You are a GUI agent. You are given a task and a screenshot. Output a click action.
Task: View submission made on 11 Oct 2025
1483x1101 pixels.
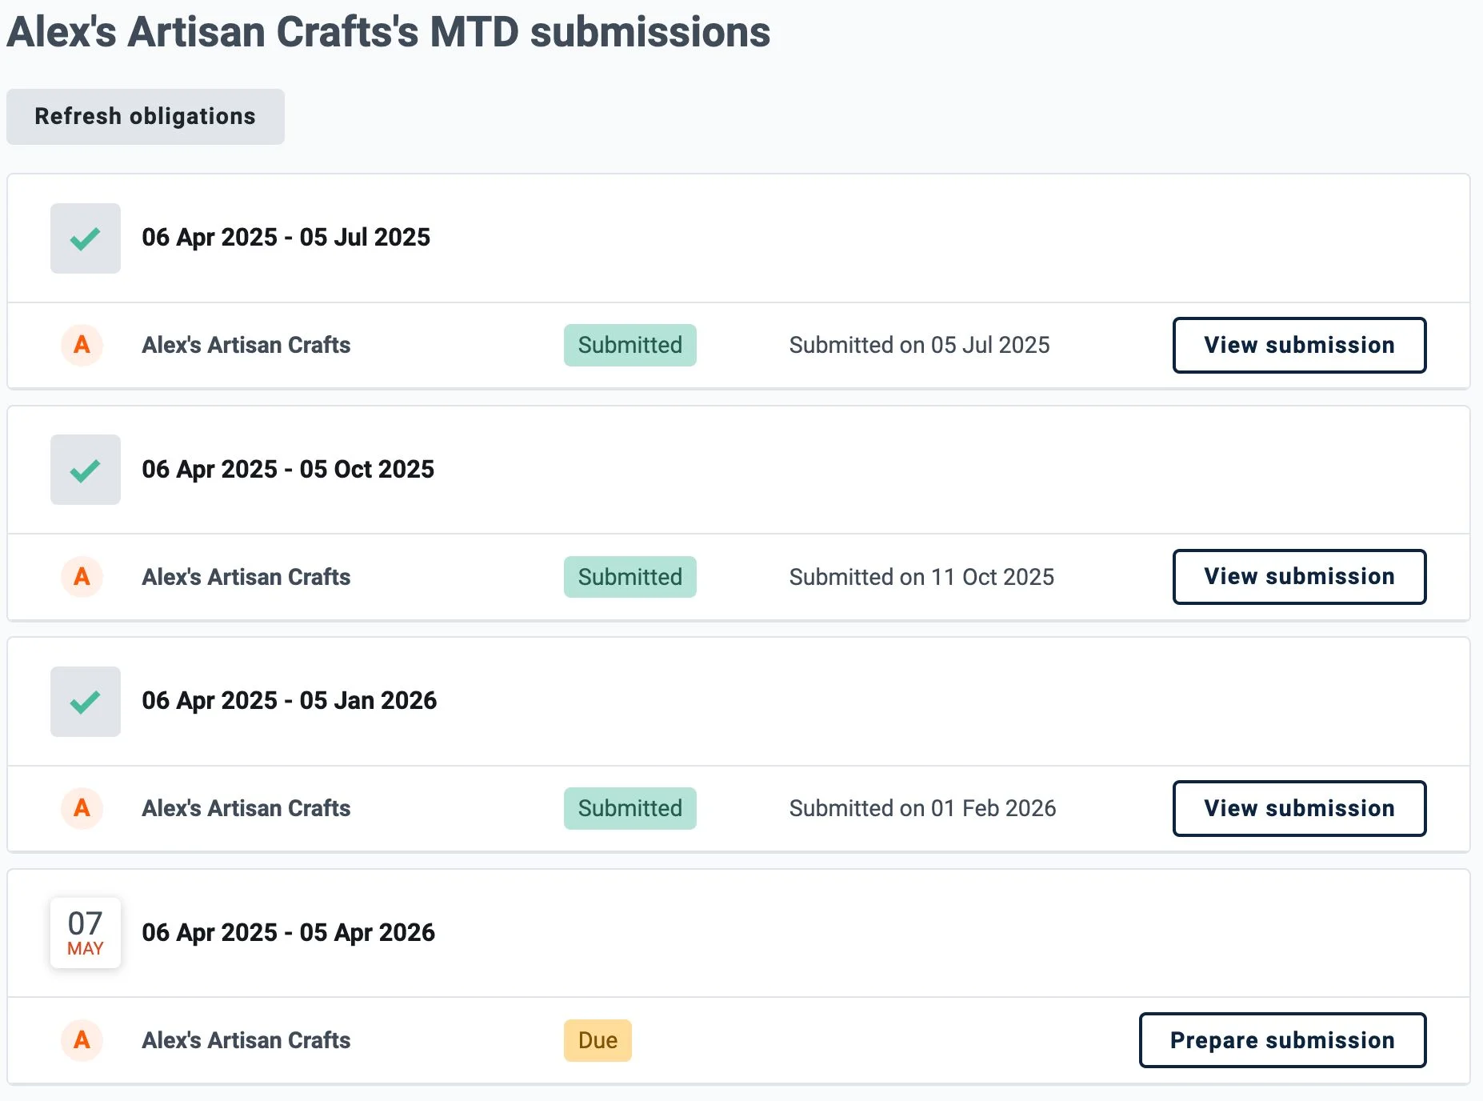point(1298,577)
